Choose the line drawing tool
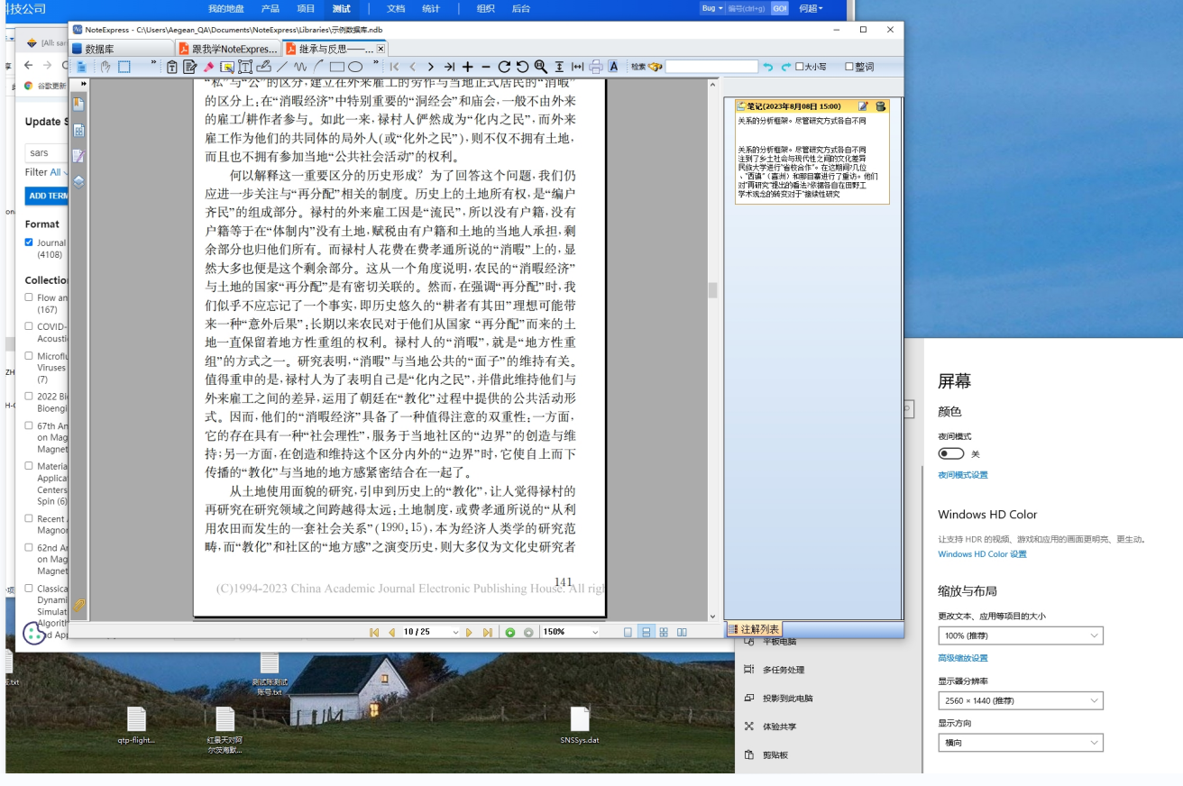The width and height of the screenshot is (1183, 786). click(x=282, y=67)
